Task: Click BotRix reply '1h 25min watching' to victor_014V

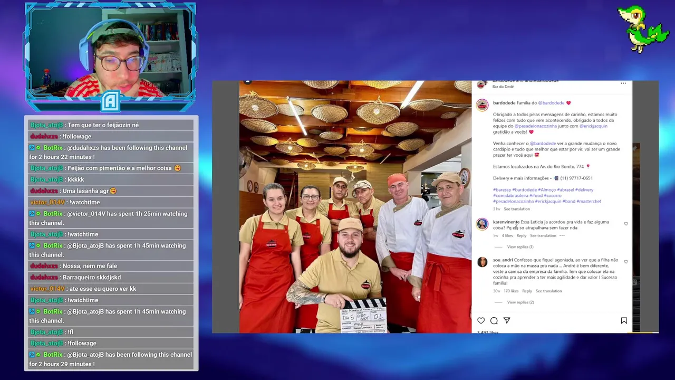Action: click(111, 218)
